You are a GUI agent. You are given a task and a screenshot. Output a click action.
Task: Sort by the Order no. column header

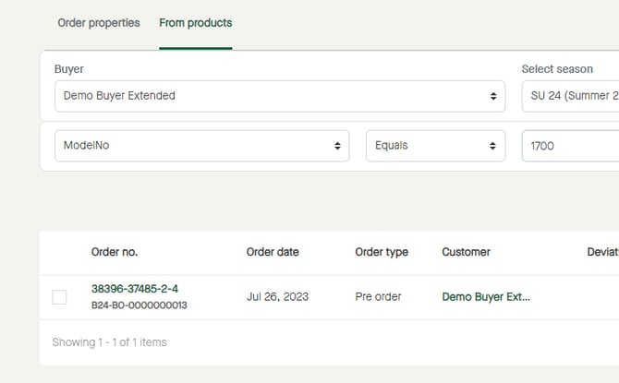(x=115, y=252)
